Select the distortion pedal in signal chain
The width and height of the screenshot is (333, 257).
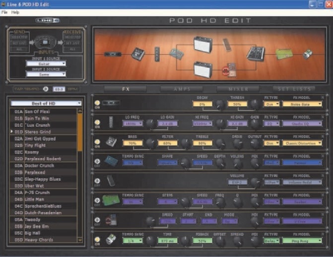[138, 54]
